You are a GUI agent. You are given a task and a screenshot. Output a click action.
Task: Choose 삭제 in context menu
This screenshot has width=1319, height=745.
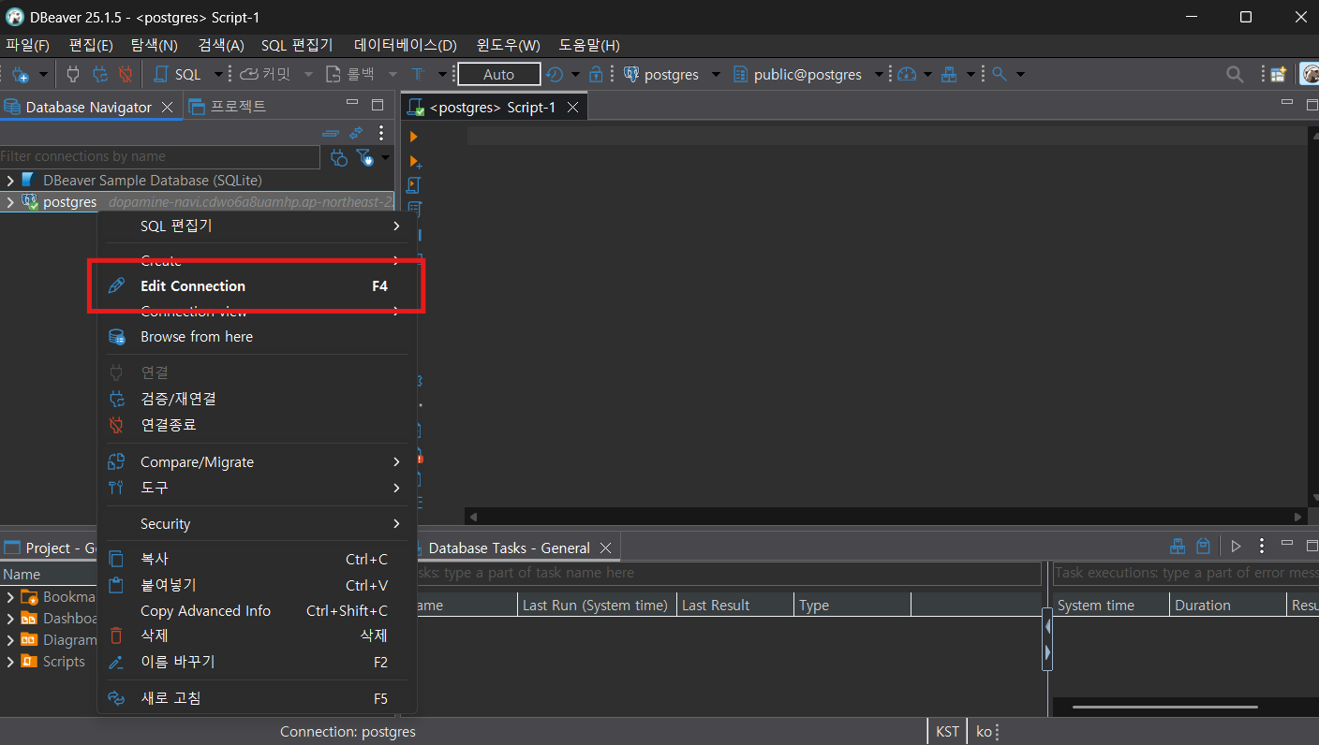pyautogui.click(x=257, y=636)
